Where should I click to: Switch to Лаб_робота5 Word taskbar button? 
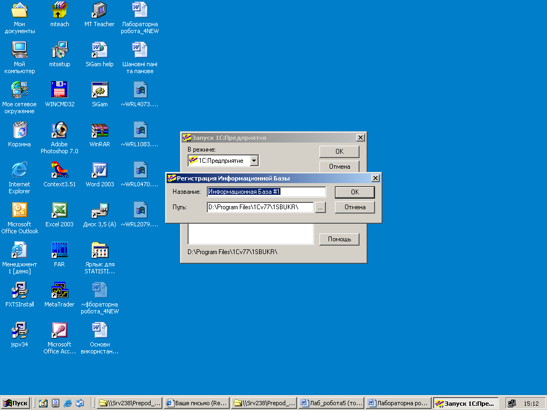click(331, 403)
